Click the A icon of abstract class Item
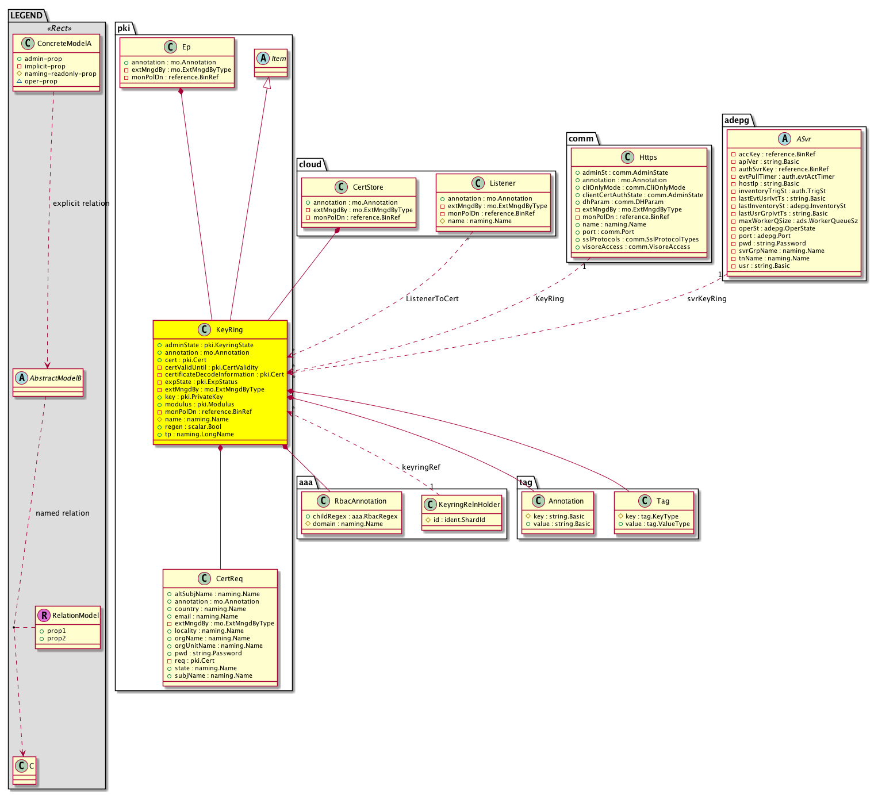The height and width of the screenshot is (795, 878). click(x=263, y=58)
